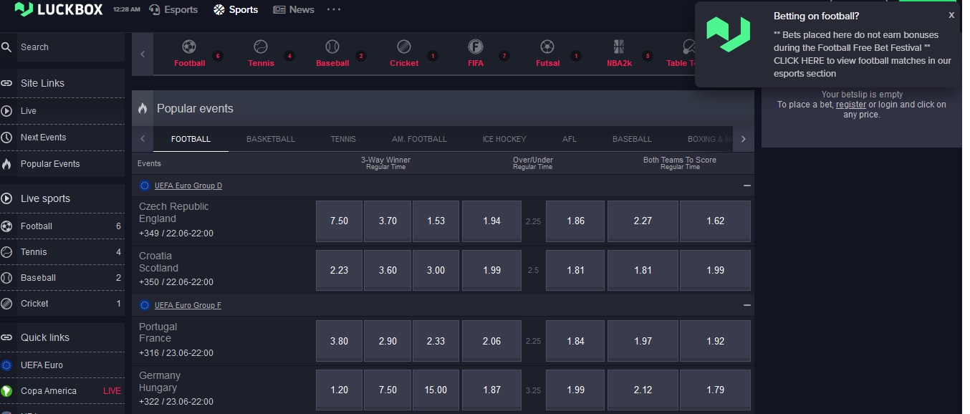The width and height of the screenshot is (970, 414).
Task: Select the Cricket icon in the sports carousel
Action: click(x=404, y=47)
